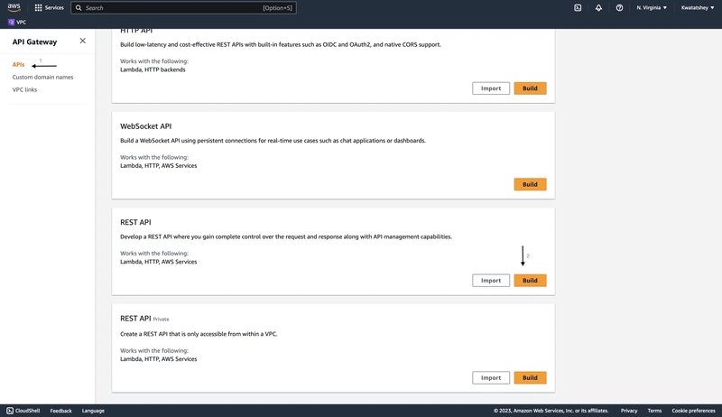Import a REST API

pyautogui.click(x=491, y=281)
